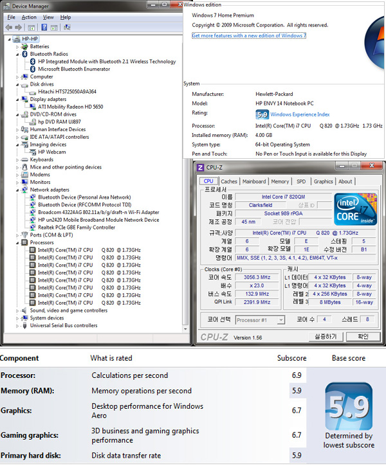Switch to the Memory tab in CPU-Z

(280, 181)
